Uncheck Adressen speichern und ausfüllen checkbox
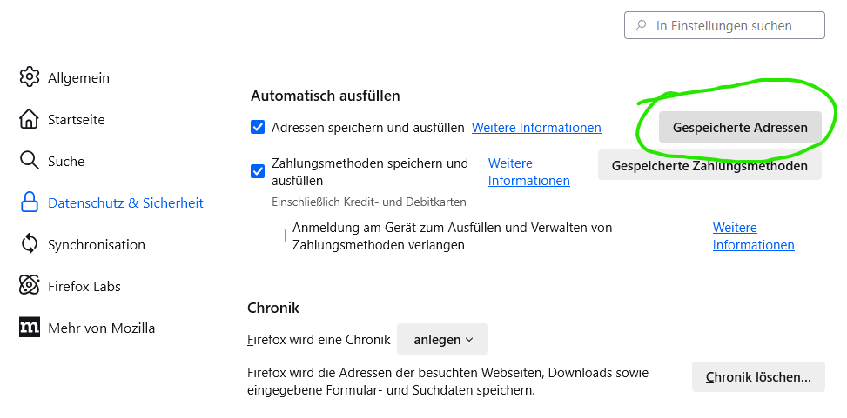Image resolution: width=847 pixels, height=418 pixels. [258, 128]
